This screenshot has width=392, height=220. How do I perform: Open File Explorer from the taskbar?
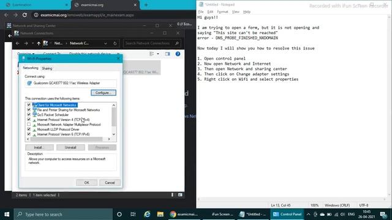[x=160, y=215]
